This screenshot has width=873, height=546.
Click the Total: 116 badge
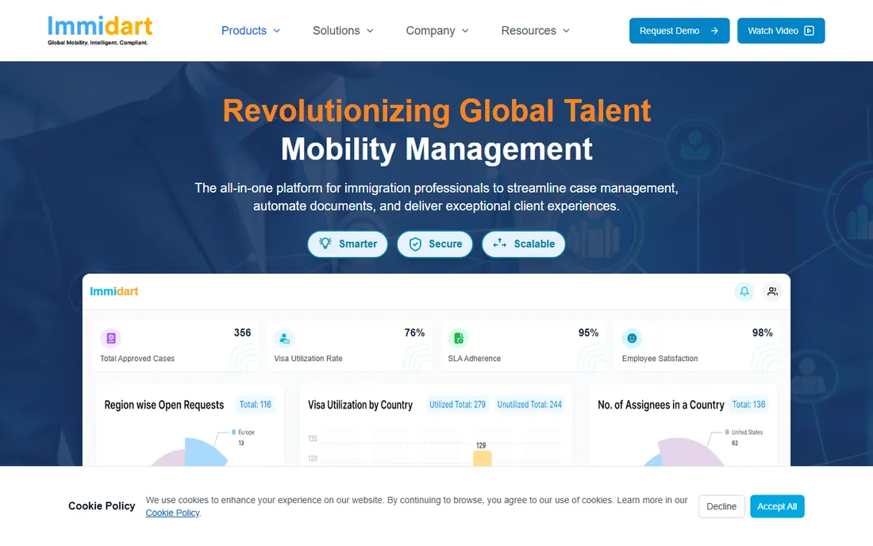(x=256, y=405)
